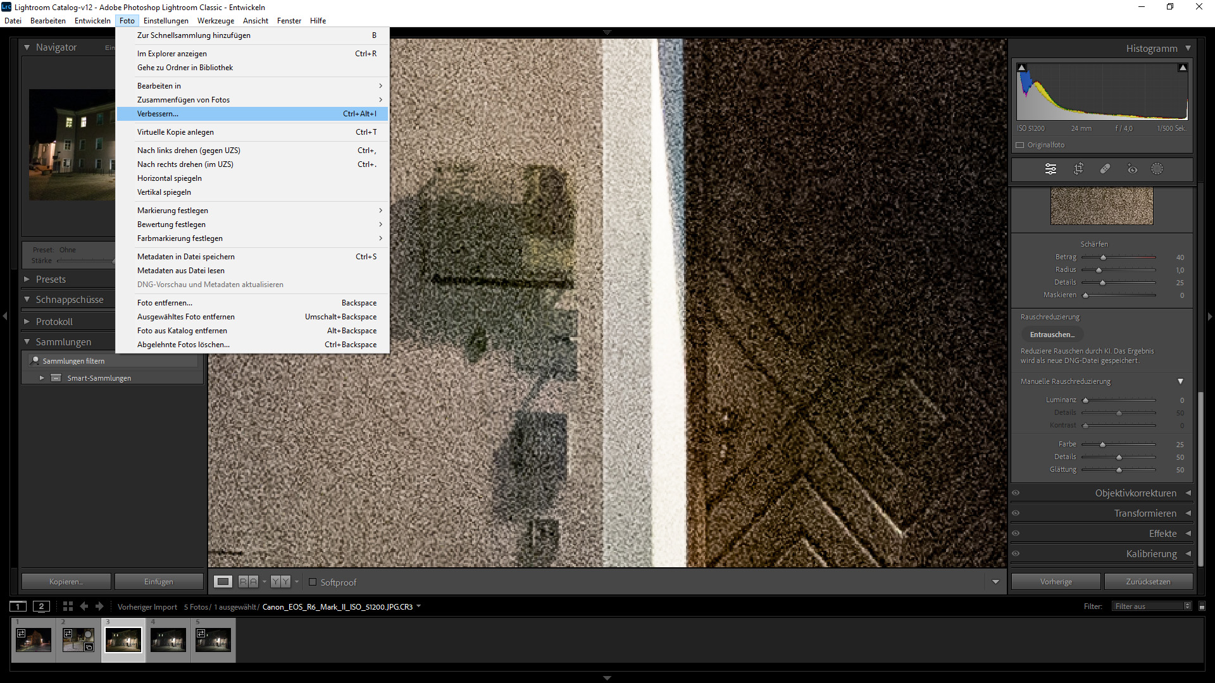
Task: Toggle Objektivkorrekturen panel eye switch
Action: tap(1016, 493)
